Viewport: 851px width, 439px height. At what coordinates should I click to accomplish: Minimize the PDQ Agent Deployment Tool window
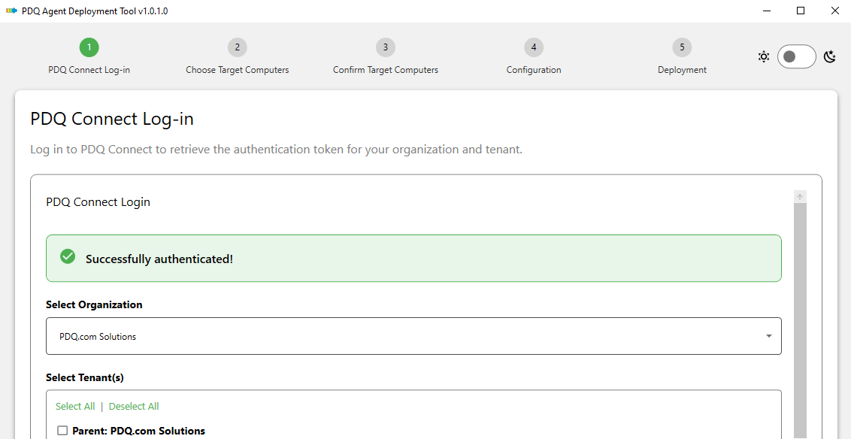[766, 11]
